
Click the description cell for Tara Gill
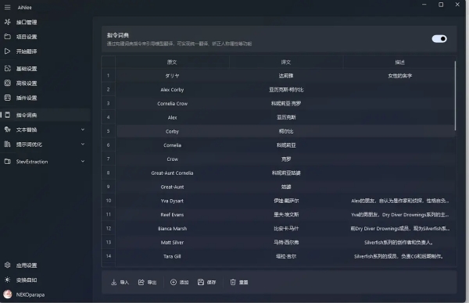click(399, 256)
